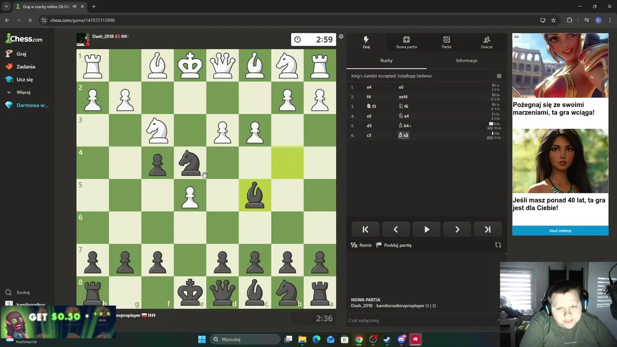This screenshot has width=617, height=347.
Task: Click Usuń reklamy remove ads button
Action: click(560, 230)
